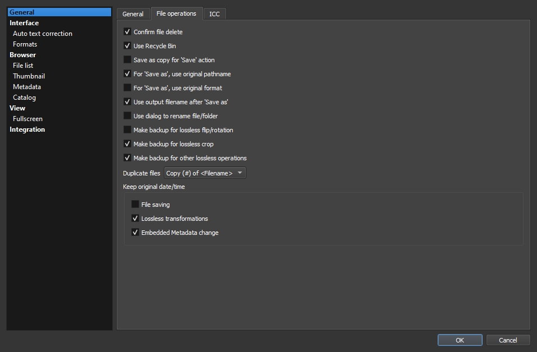
Task: Uncheck Embedded Metadata change
Action: (135, 233)
